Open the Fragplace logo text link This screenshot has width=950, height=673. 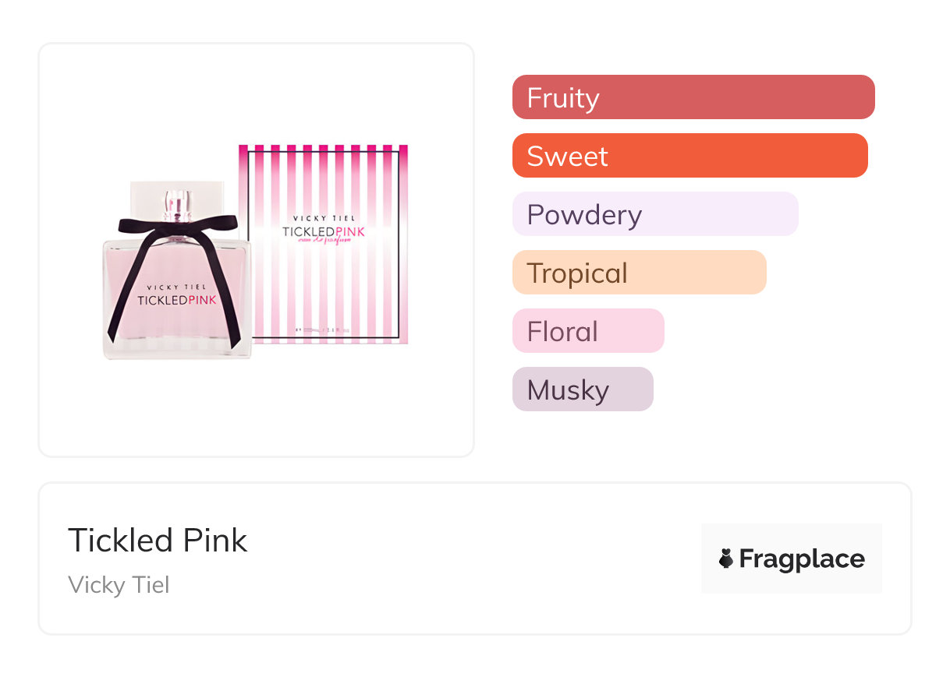coord(802,558)
